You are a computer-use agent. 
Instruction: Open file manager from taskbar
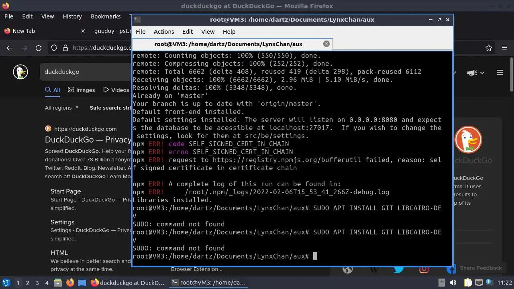pos(58,283)
